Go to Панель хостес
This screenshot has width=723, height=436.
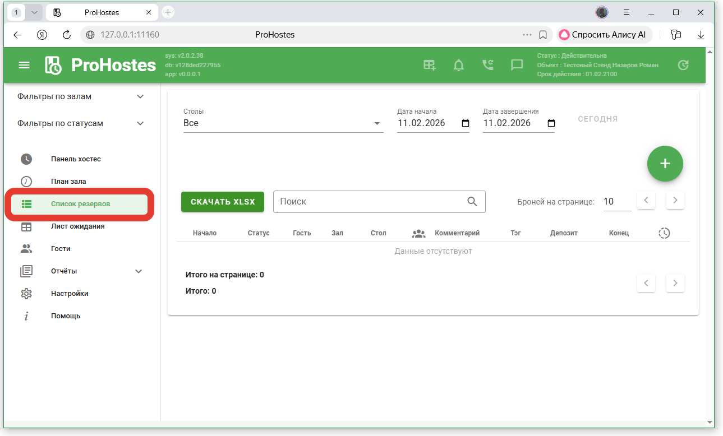pyautogui.click(x=76, y=159)
